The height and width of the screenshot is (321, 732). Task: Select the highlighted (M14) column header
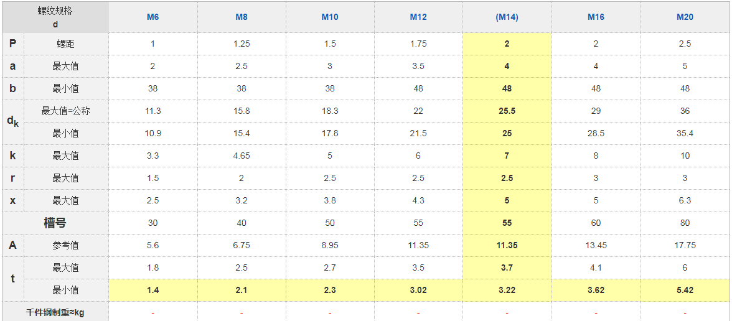[507, 17]
